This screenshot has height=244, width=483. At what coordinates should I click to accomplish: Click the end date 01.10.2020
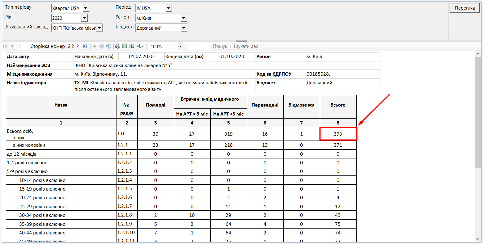pos(232,57)
